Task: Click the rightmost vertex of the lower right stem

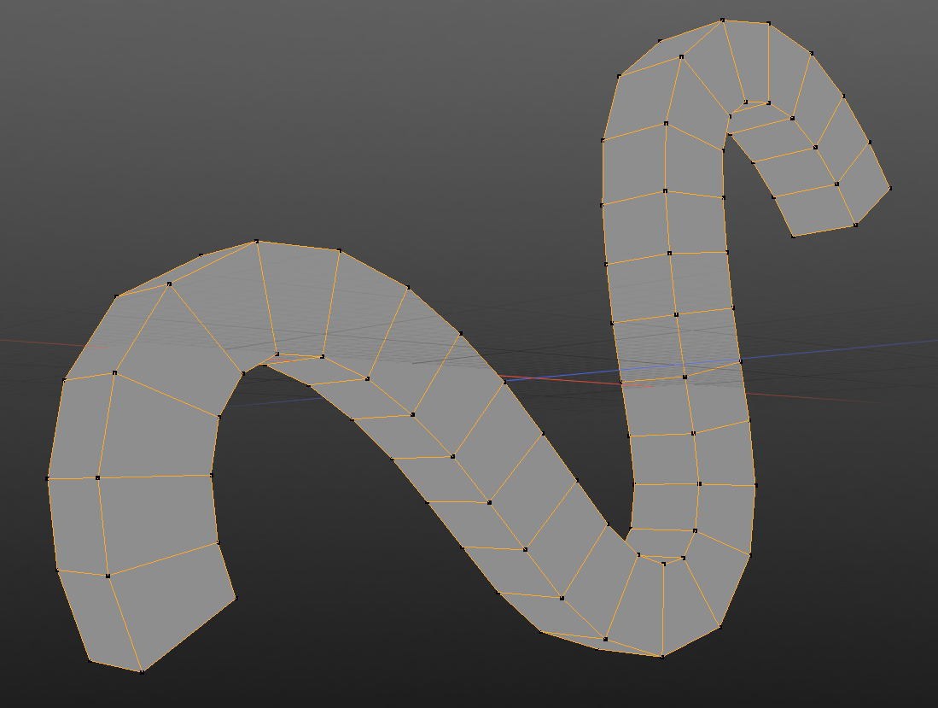Action: (x=756, y=486)
